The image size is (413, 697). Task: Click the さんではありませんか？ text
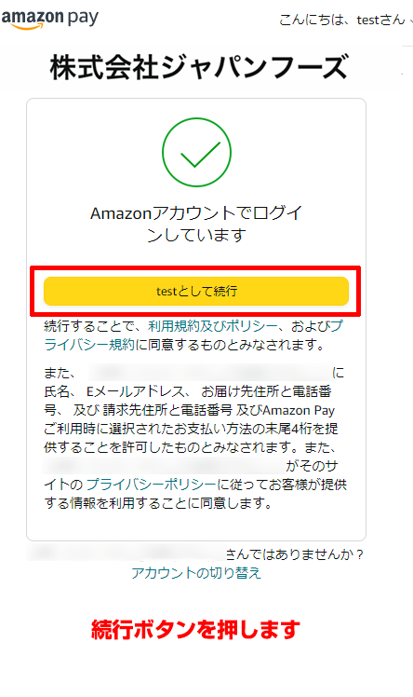(x=295, y=554)
